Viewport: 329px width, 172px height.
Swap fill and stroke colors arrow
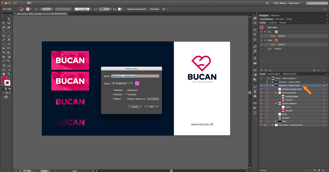click(9, 78)
